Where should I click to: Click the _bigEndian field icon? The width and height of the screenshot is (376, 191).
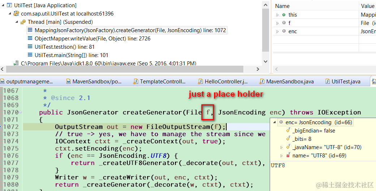288,130
